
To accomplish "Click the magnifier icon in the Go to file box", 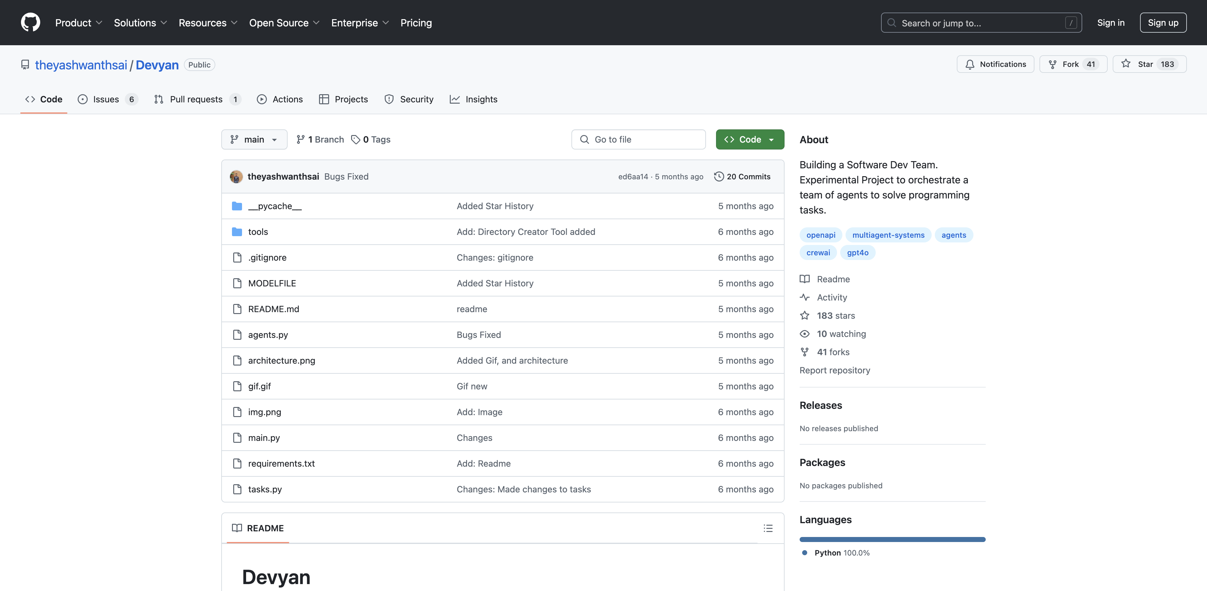I will (584, 139).
